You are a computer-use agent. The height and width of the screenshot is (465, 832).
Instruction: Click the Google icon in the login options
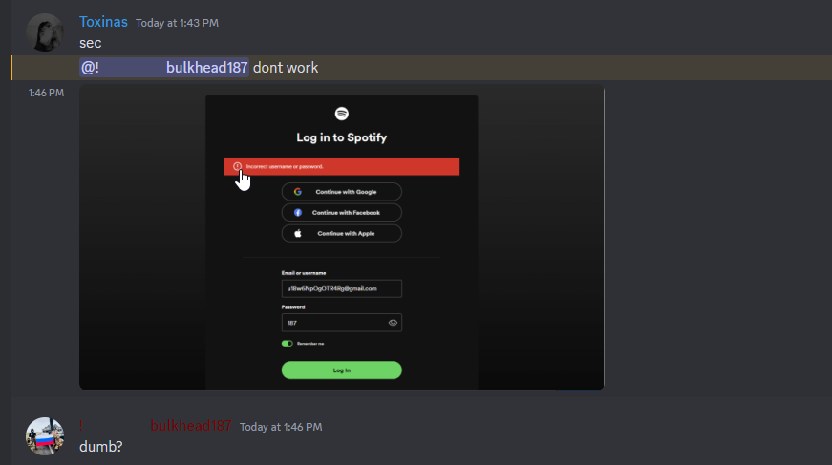[x=297, y=192]
